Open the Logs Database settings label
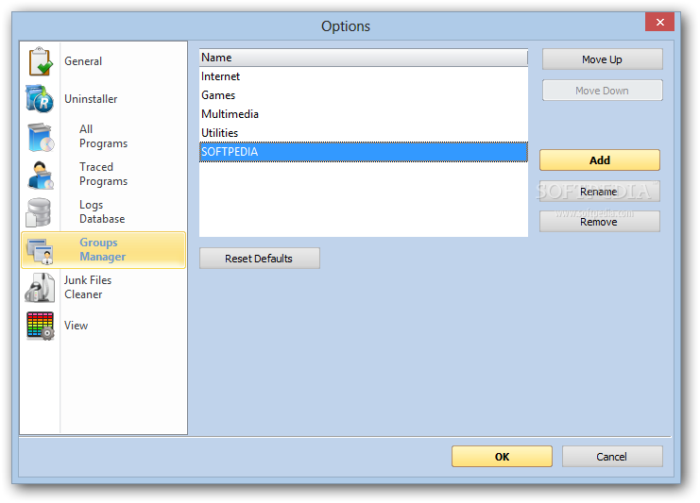Viewport: 700px width, 503px height. pos(102,211)
